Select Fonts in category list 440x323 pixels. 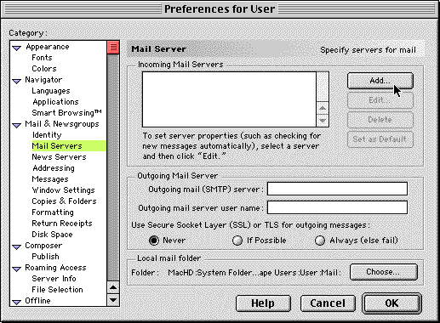[x=42, y=58]
